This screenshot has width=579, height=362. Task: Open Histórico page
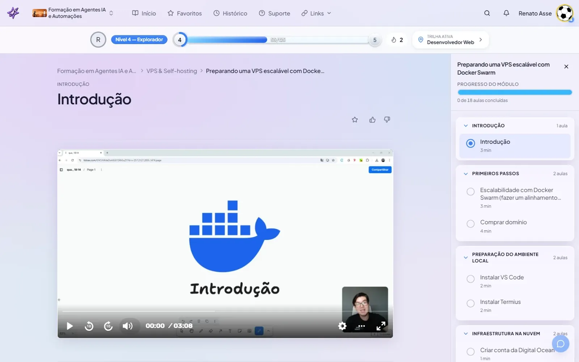pyautogui.click(x=230, y=13)
